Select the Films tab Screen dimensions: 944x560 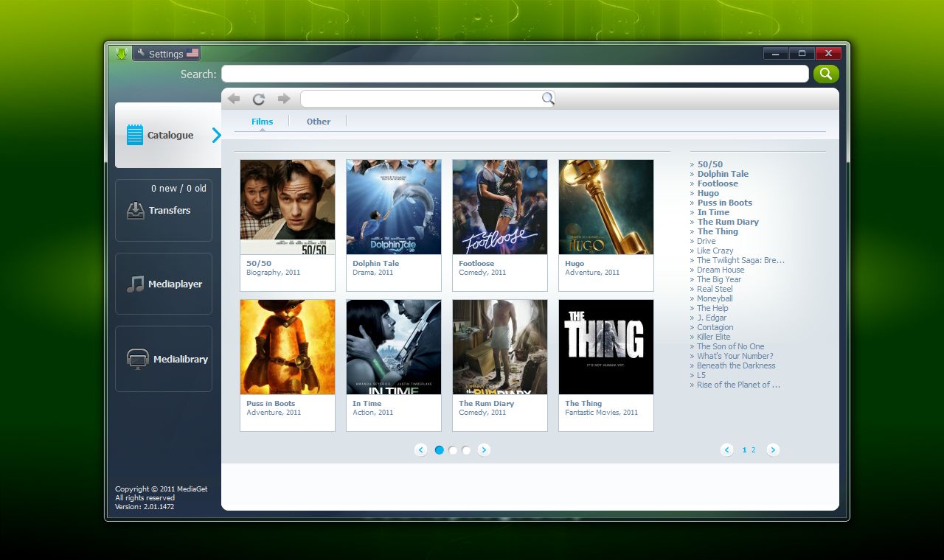[262, 122]
